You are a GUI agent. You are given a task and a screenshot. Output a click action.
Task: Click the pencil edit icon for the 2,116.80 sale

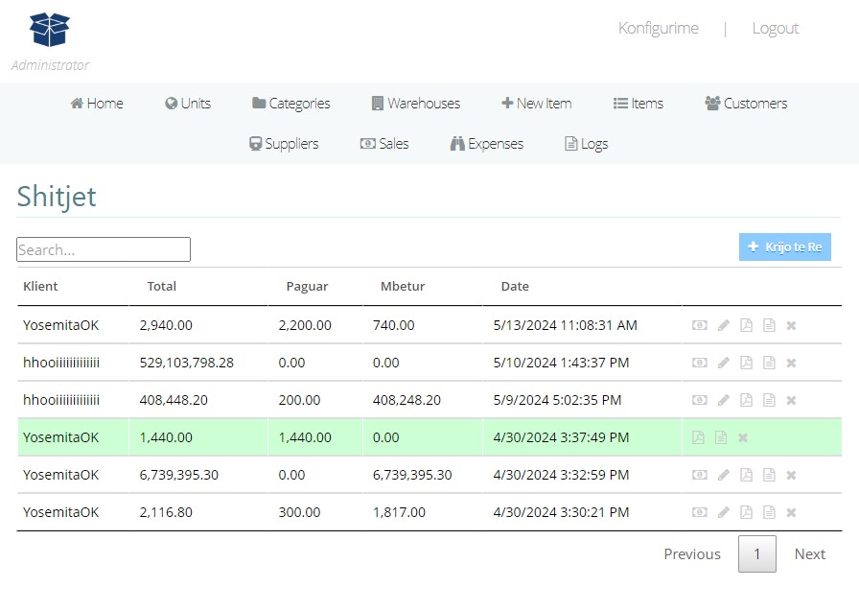[724, 512]
